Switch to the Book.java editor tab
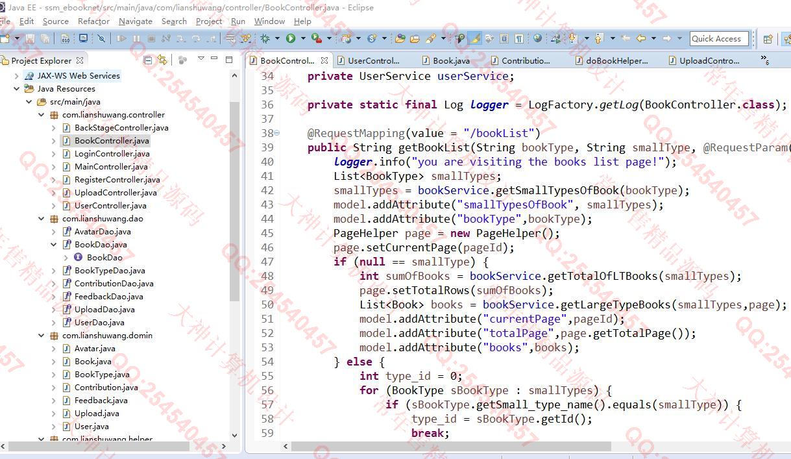The image size is (791, 459). point(451,61)
